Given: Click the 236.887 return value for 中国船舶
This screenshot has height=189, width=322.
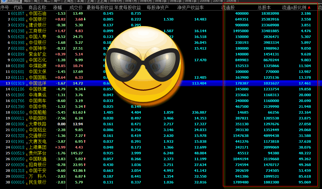Looking at the screenshot, I should click(199, 112).
